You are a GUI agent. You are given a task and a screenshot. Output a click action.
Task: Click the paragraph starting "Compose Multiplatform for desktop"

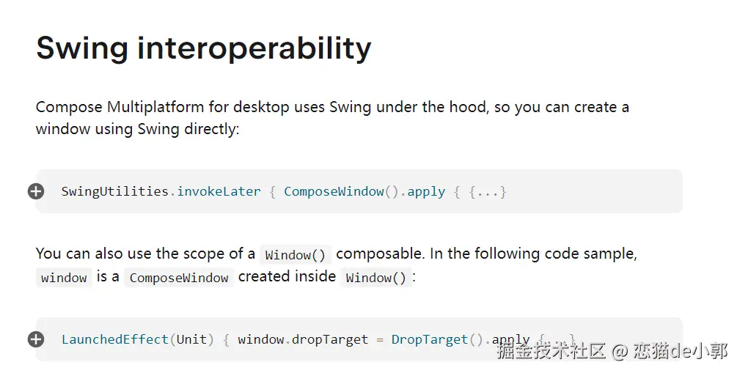point(332,118)
